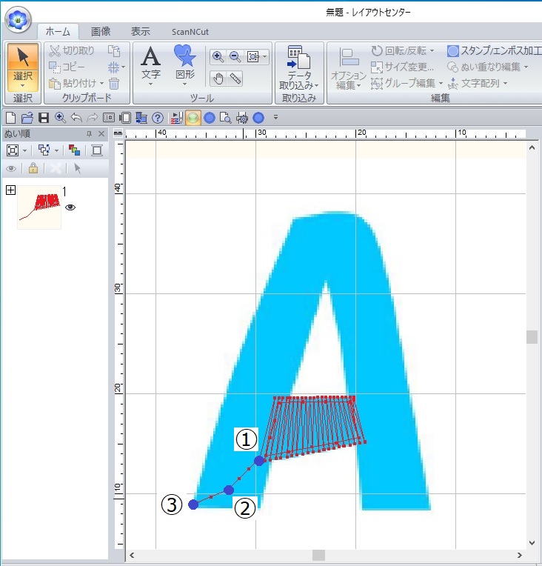Toggle the first blue circle view button
This screenshot has width=542, height=566.
210,118
